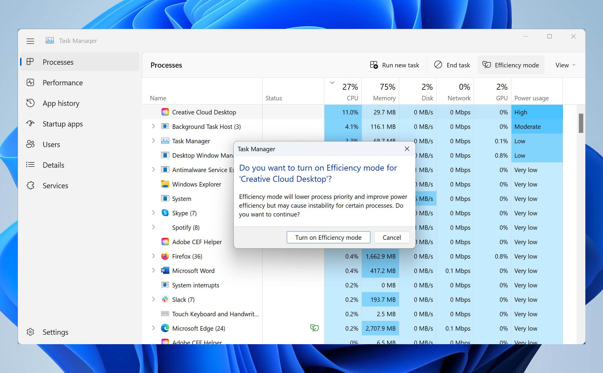The image size is (603, 373).
Task: Switch to the Users tab
Action: click(51, 144)
